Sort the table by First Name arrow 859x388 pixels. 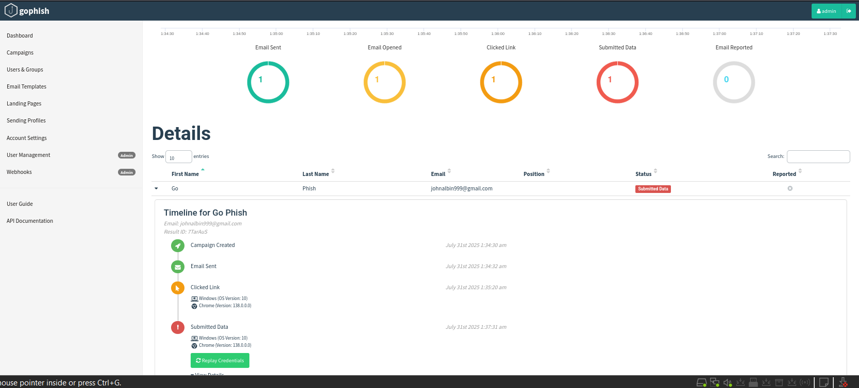pyautogui.click(x=203, y=169)
